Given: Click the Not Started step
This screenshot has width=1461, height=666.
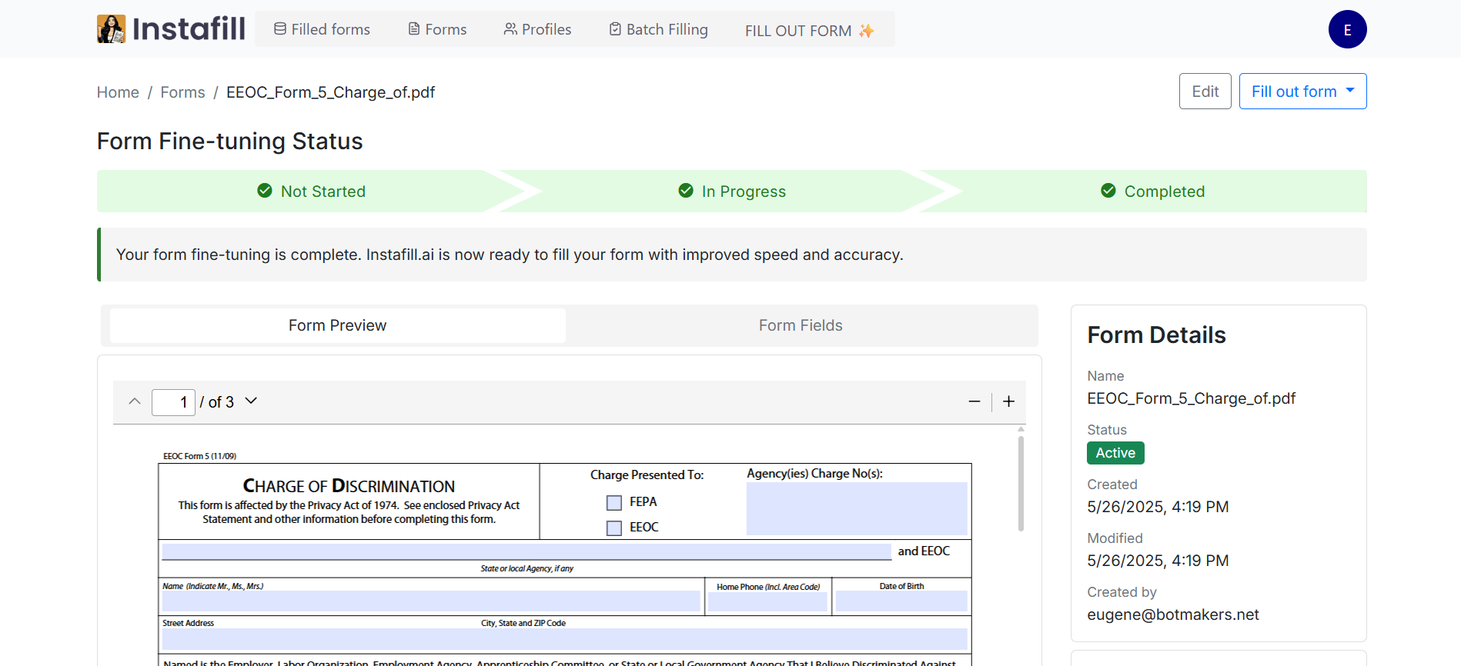Looking at the screenshot, I should pos(311,191).
